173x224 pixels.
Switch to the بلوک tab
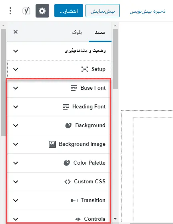[77, 32]
